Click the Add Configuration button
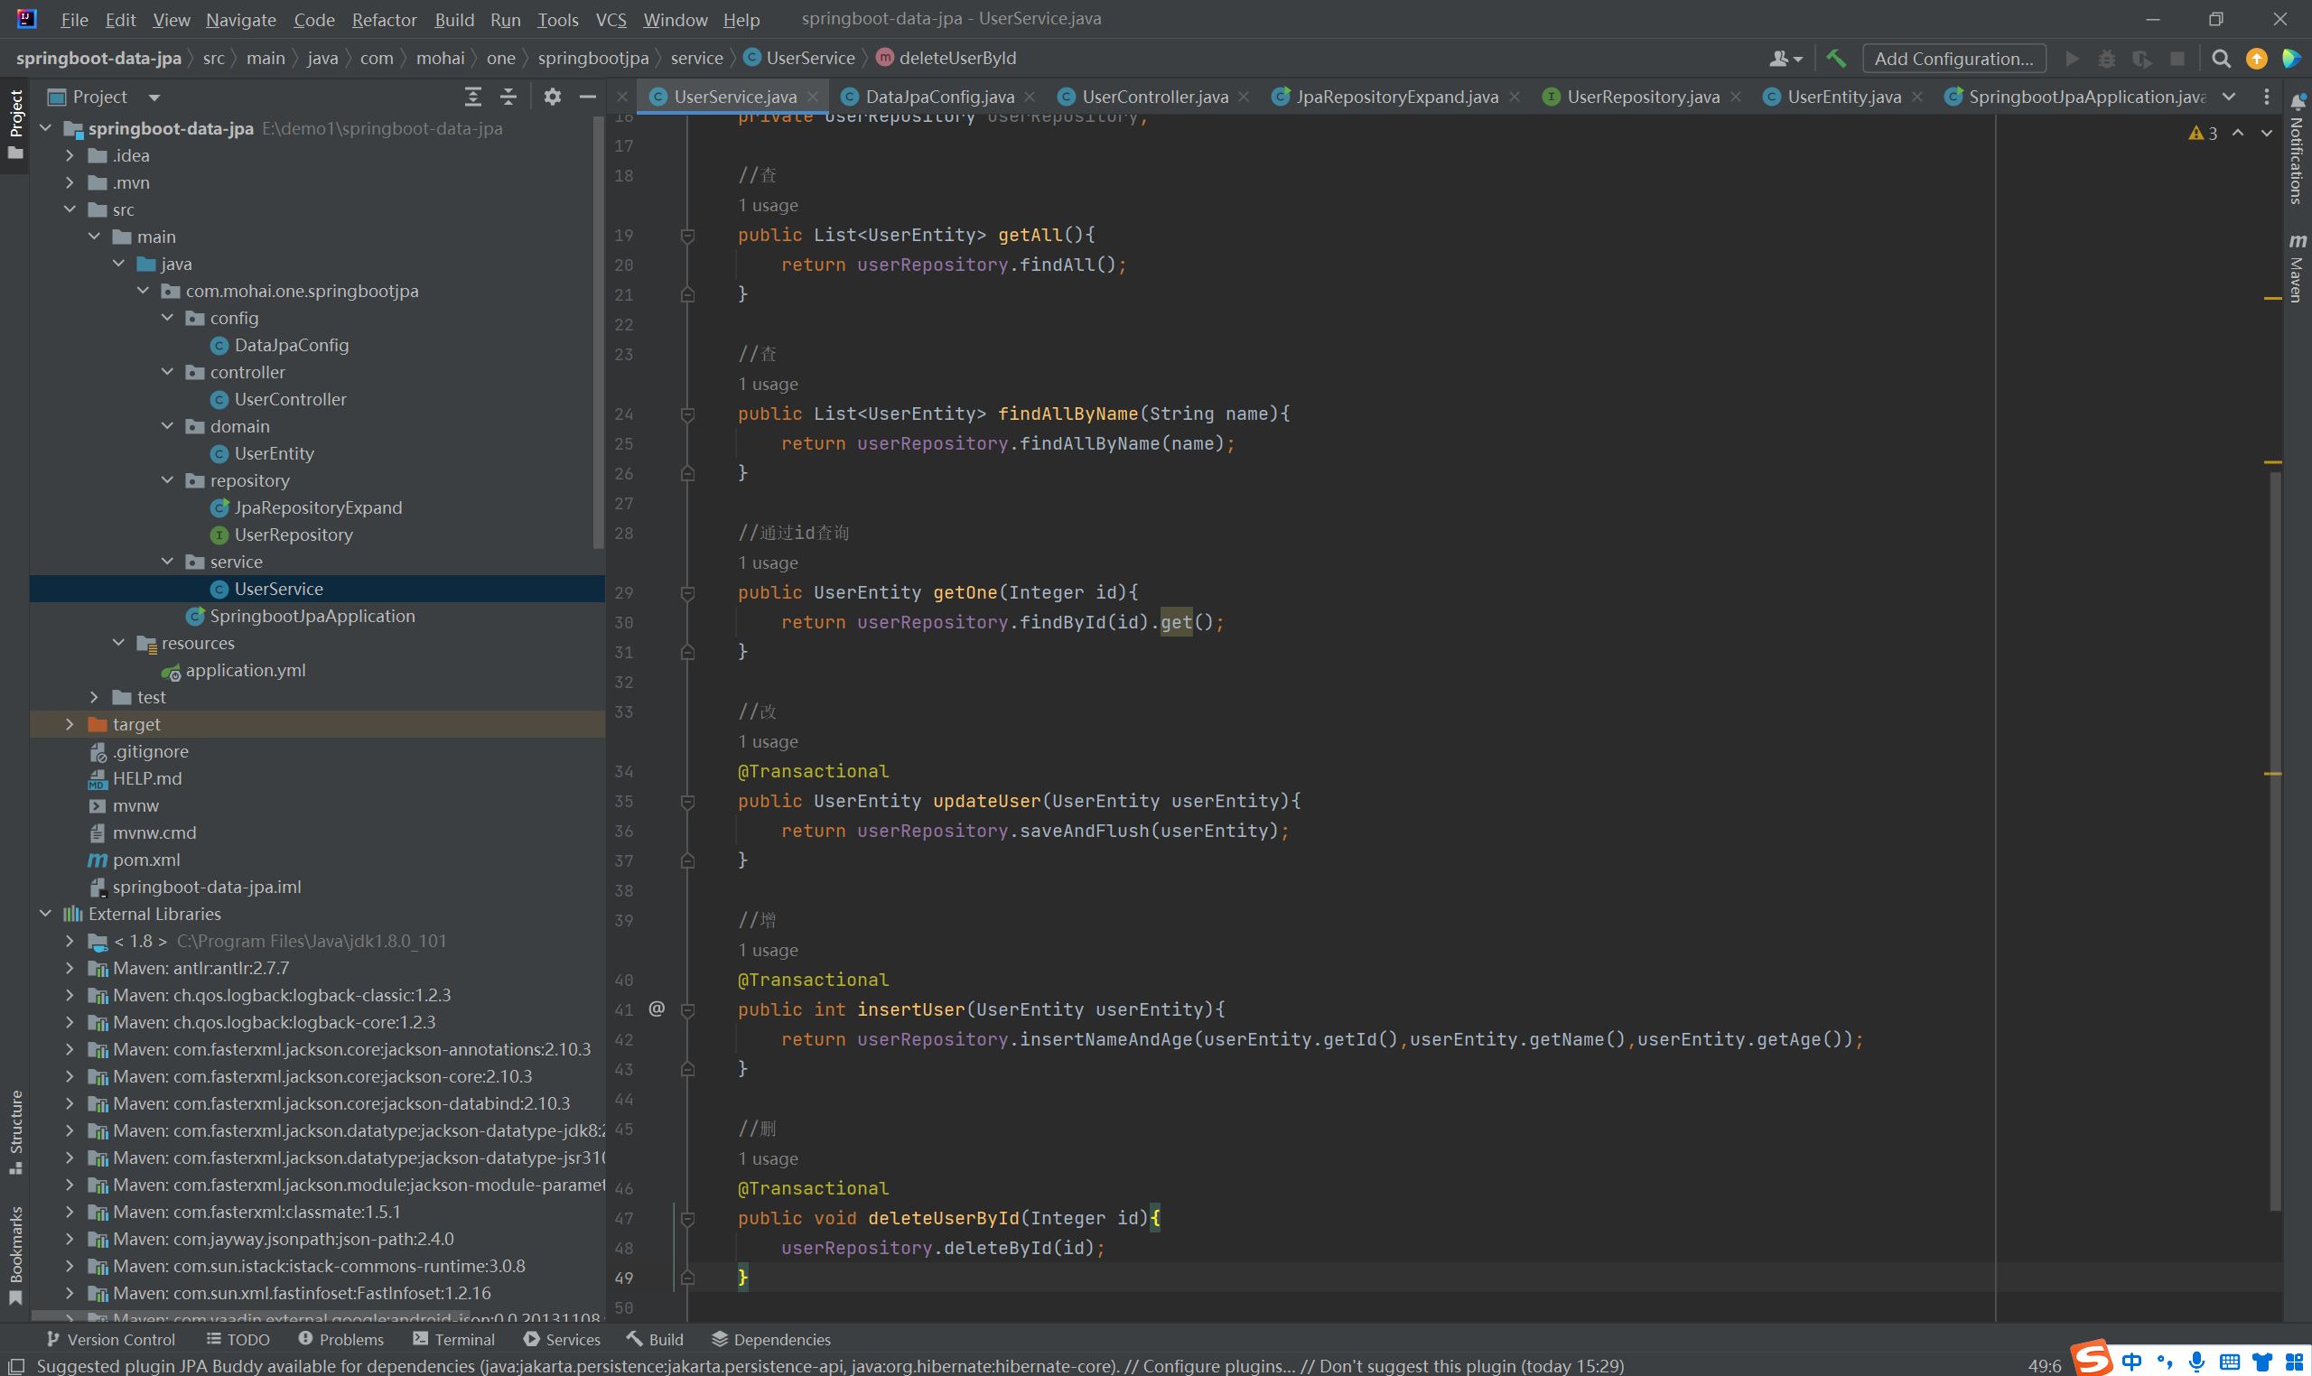The width and height of the screenshot is (2312, 1376). tap(1953, 59)
